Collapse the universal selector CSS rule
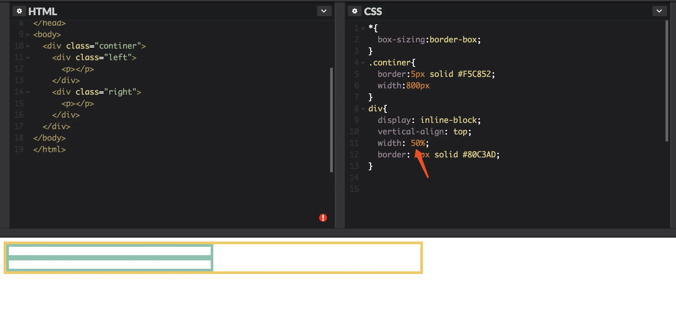This screenshot has width=676, height=309. [363, 28]
